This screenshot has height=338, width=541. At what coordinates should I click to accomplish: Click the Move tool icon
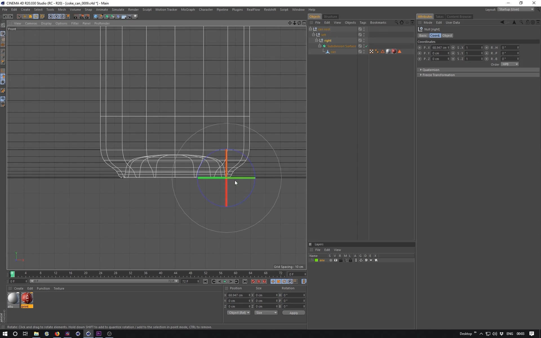pos(25,16)
